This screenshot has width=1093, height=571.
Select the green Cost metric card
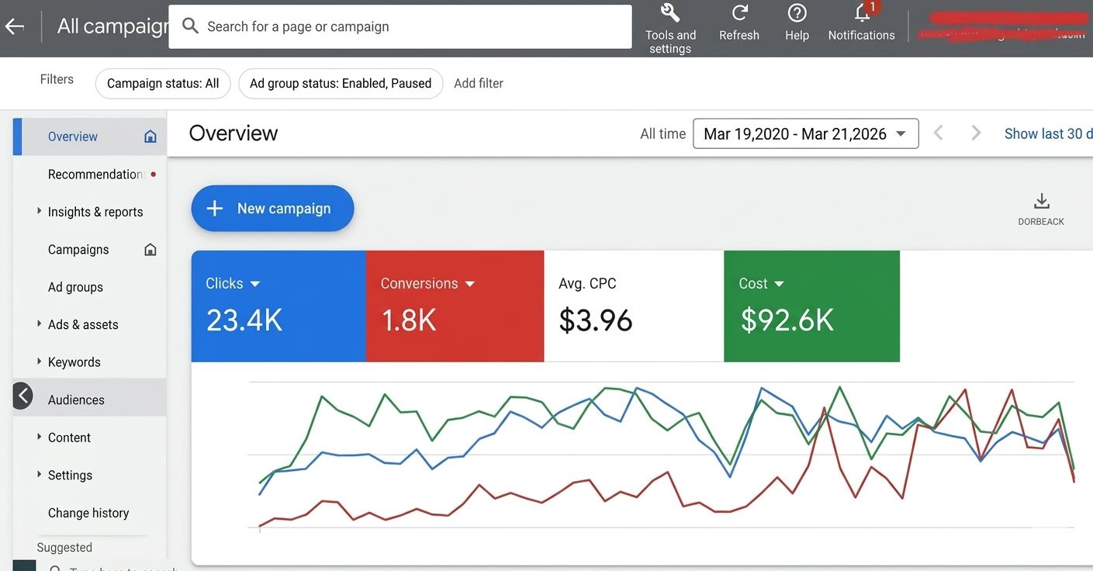[x=811, y=306]
